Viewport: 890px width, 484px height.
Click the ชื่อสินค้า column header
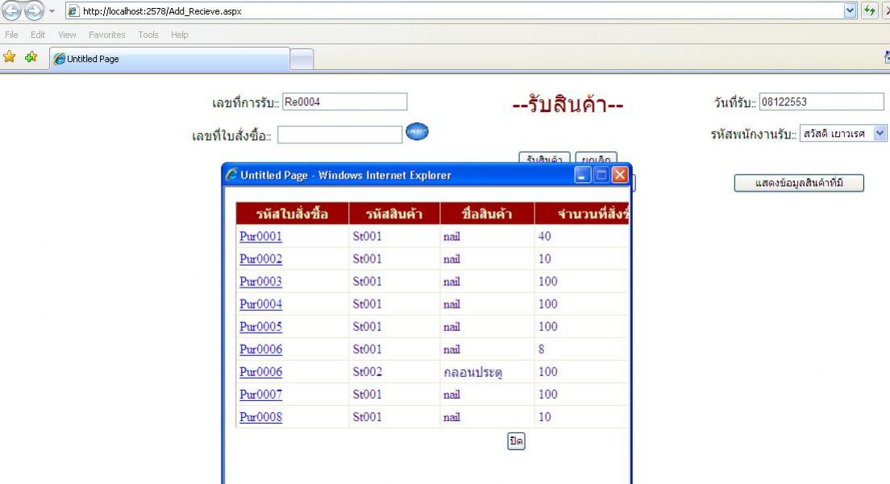coord(486,213)
